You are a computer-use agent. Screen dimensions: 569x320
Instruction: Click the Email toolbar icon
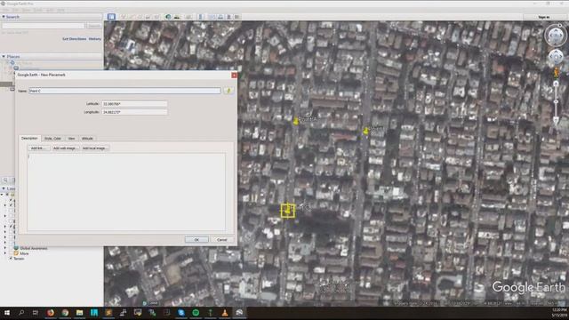(212, 17)
